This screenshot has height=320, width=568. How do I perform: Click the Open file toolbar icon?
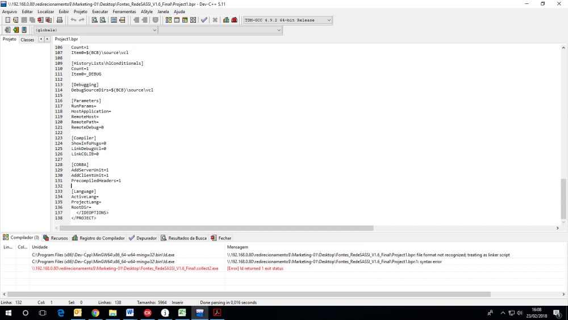click(15, 20)
